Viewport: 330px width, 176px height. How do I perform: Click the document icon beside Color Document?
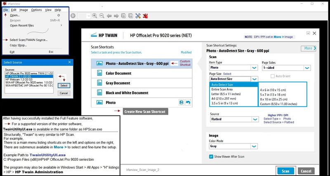click(99, 73)
